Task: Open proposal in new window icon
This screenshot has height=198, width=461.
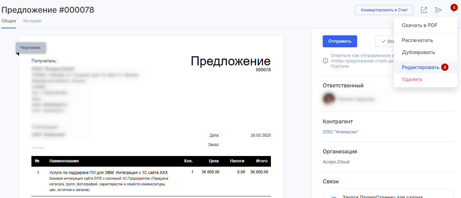Action: (x=424, y=10)
